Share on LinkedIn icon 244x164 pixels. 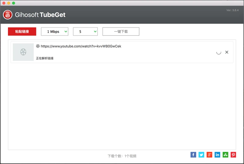217,155
